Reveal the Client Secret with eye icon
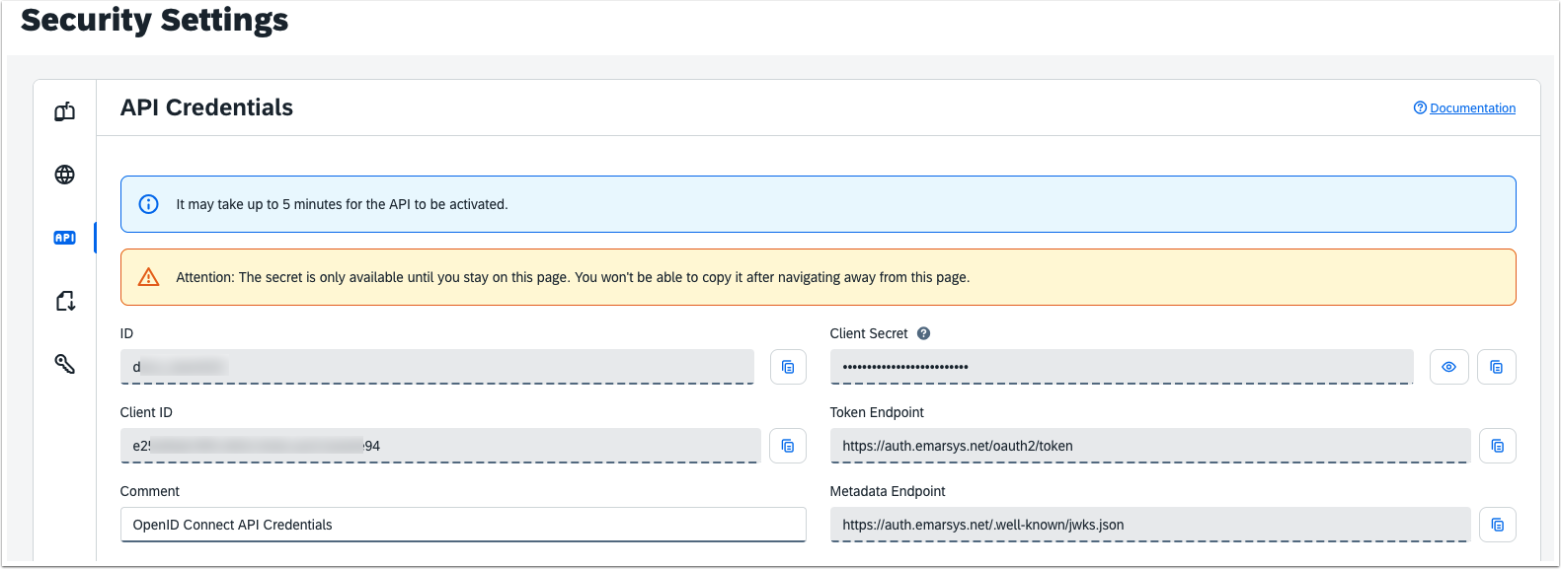This screenshot has width=1561, height=569. [1448, 367]
